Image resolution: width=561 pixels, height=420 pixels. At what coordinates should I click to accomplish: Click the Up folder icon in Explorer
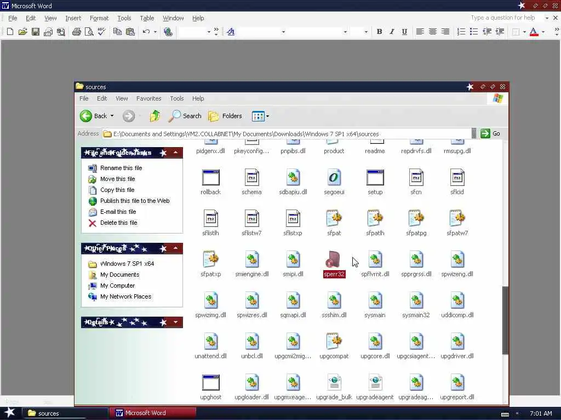[155, 116]
